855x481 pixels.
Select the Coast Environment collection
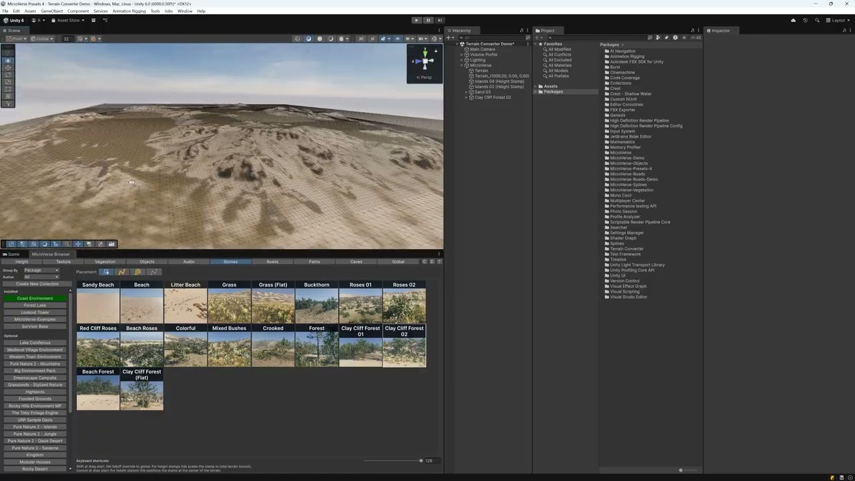pos(35,299)
